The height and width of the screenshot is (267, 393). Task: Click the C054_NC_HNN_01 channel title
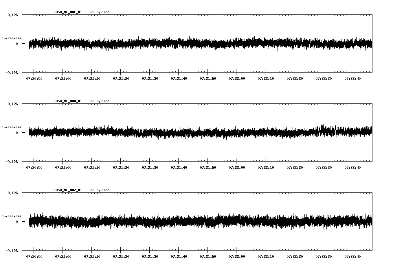(68, 101)
